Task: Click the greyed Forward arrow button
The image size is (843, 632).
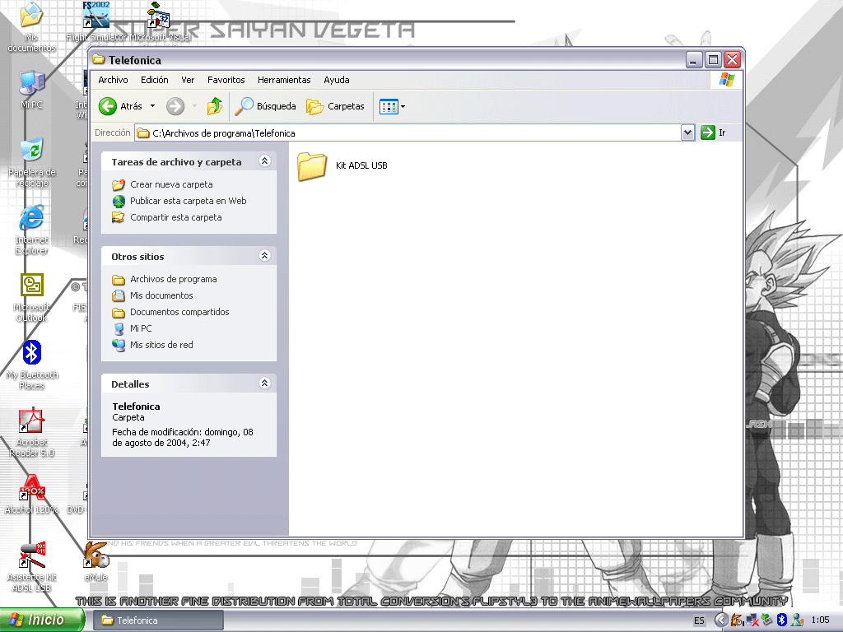Action: [175, 106]
